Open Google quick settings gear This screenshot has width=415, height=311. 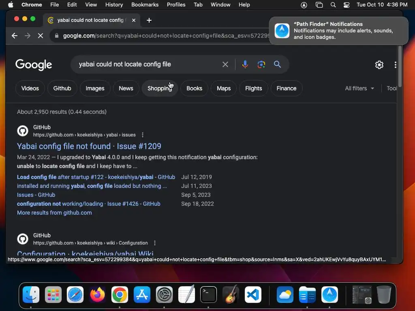[x=379, y=65]
